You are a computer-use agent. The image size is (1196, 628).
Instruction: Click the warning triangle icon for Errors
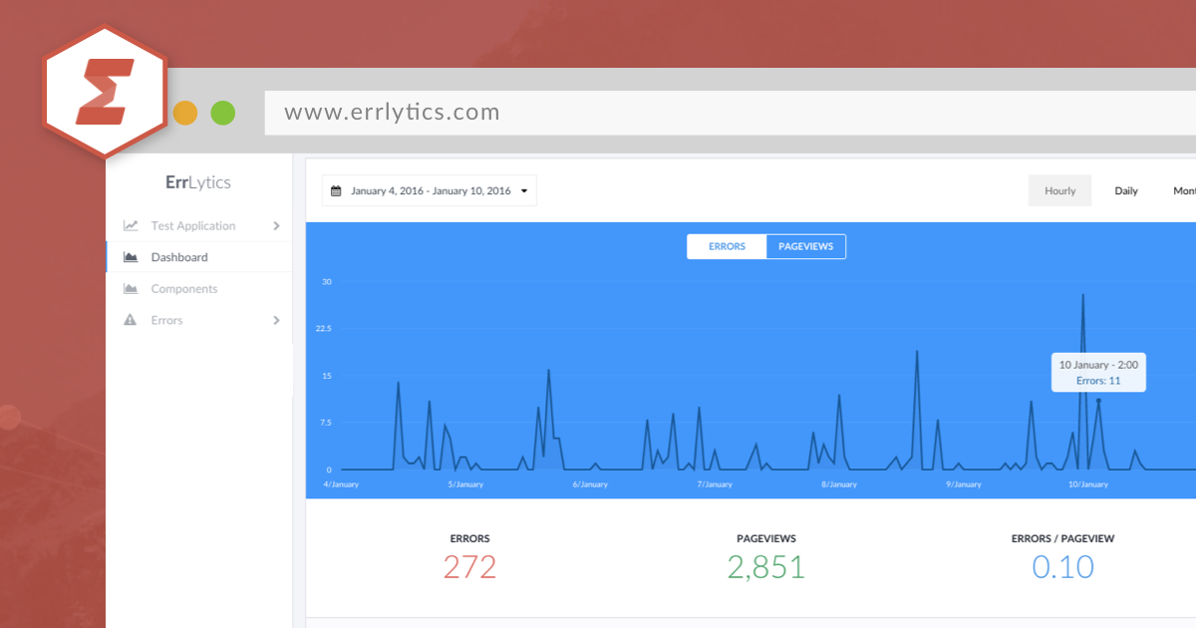pyautogui.click(x=131, y=320)
